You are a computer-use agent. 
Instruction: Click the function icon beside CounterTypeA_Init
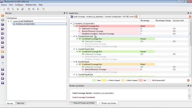point(77,36)
